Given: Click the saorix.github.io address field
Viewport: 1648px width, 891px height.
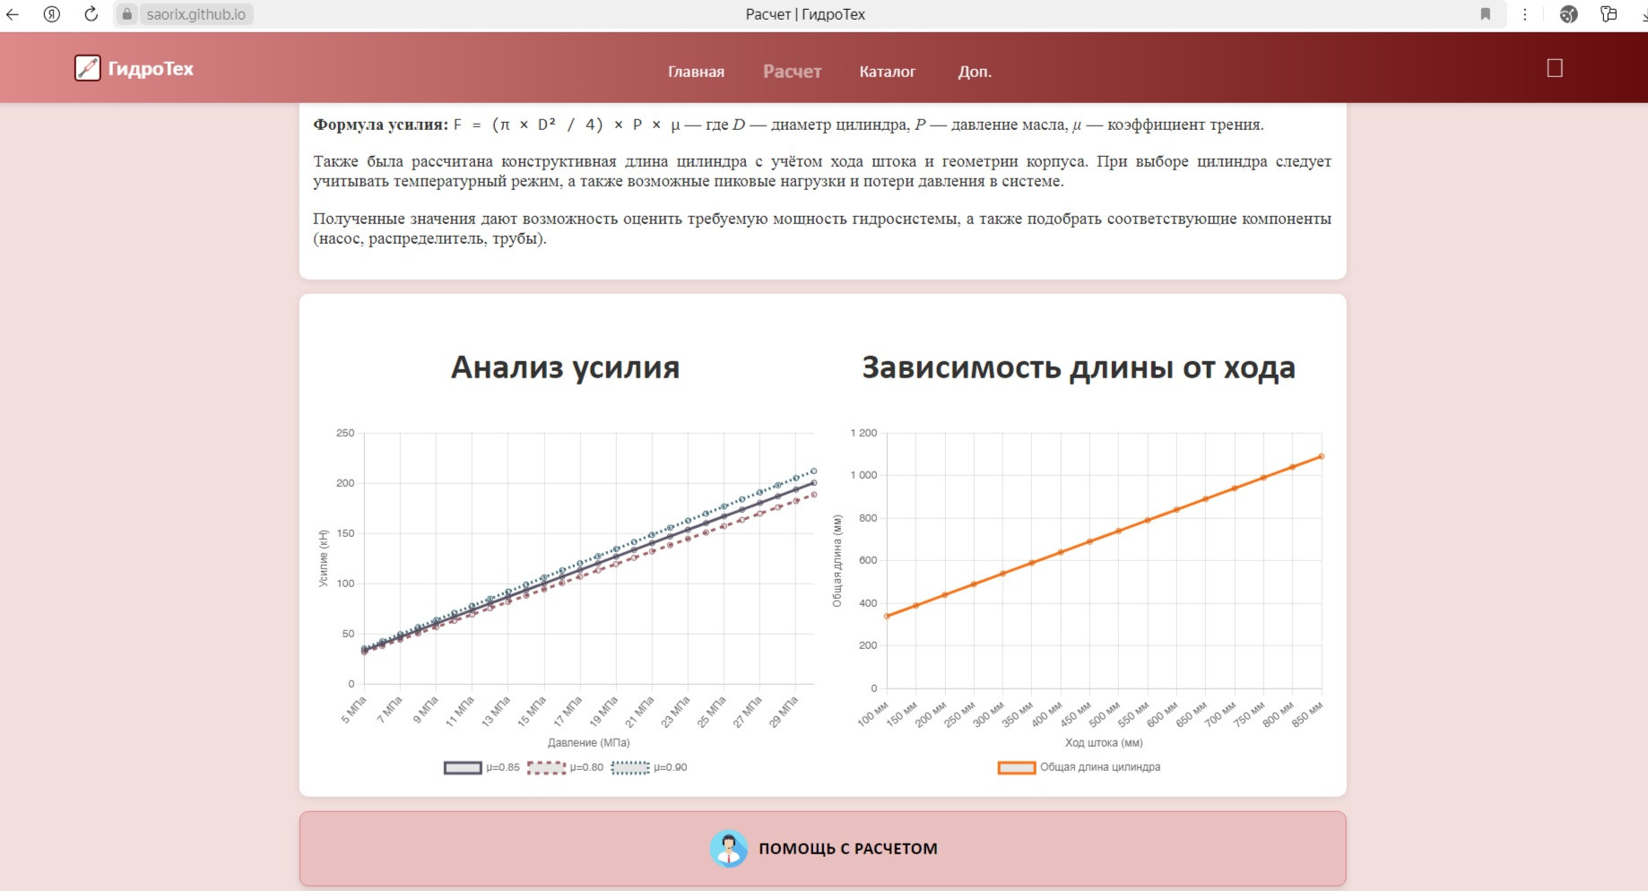Looking at the screenshot, I should tap(195, 14).
